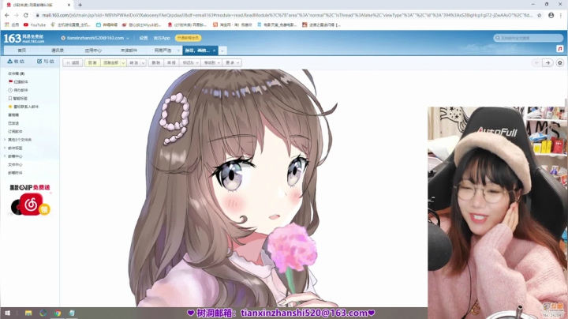Screen dimensions: 568x319
Task: Click the mail.163.com address bar
Action: click(286, 15)
